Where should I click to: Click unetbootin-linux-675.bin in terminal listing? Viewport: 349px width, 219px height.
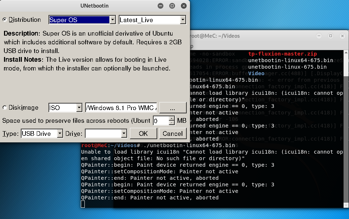click(287, 67)
